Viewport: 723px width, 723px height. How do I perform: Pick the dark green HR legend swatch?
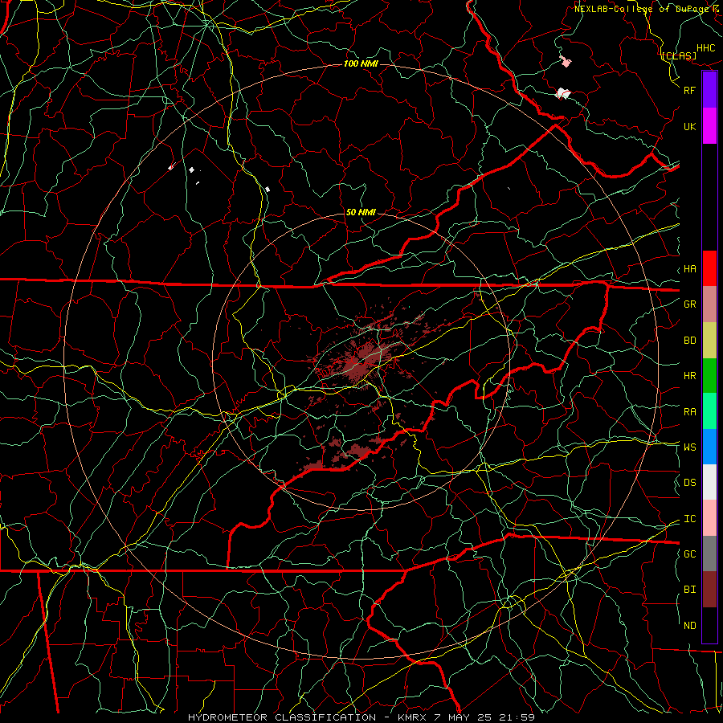click(x=709, y=376)
